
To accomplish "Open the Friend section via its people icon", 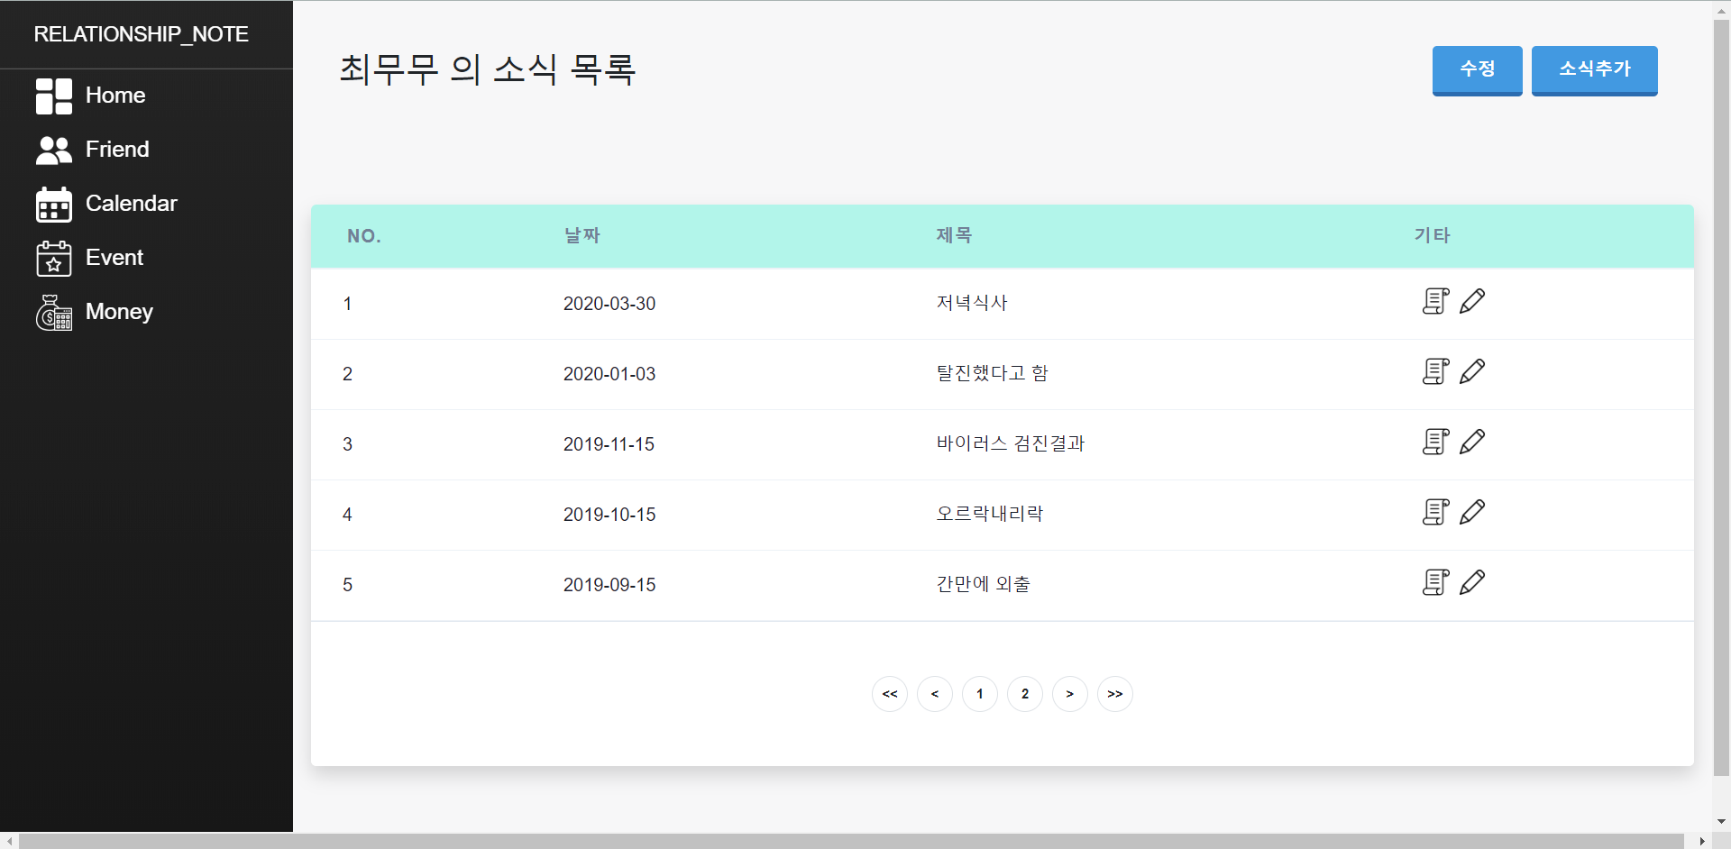I will (53, 150).
